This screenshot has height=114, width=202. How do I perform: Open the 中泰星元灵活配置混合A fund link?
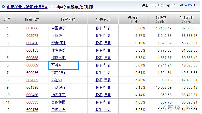[27, 7]
